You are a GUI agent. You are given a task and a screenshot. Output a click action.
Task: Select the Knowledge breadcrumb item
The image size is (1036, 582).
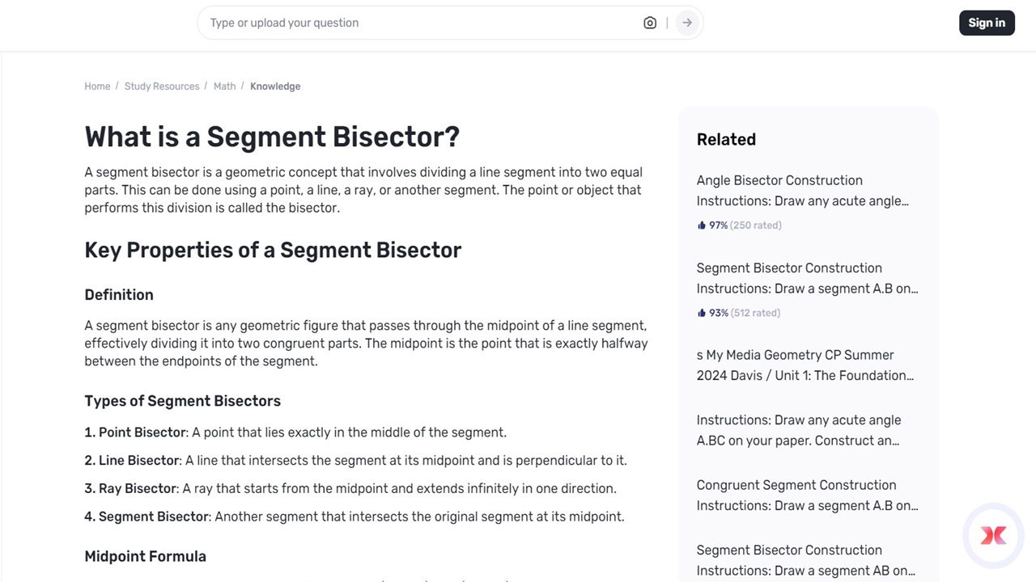pyautogui.click(x=275, y=86)
